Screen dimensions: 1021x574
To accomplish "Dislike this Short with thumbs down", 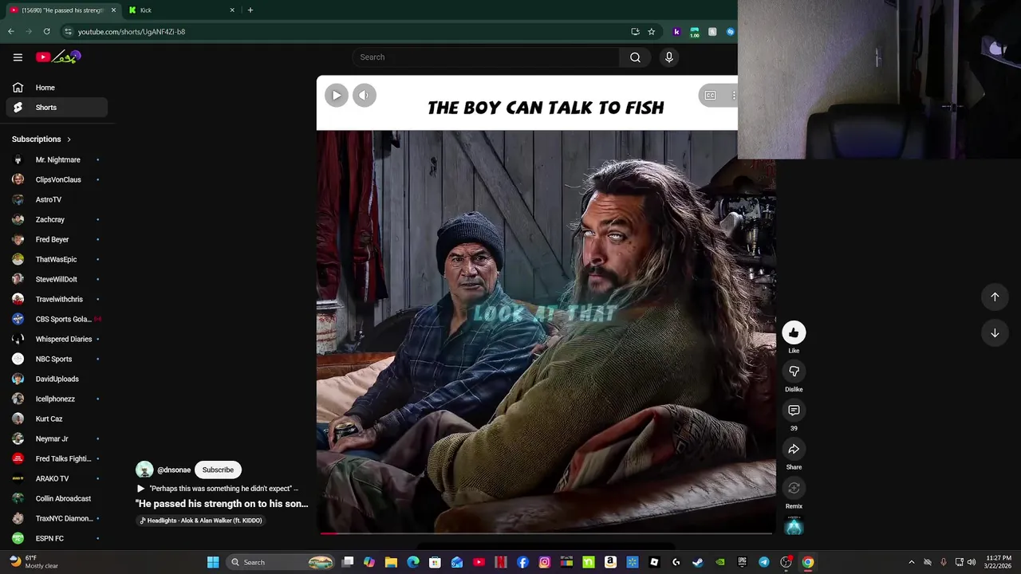I will (x=794, y=372).
